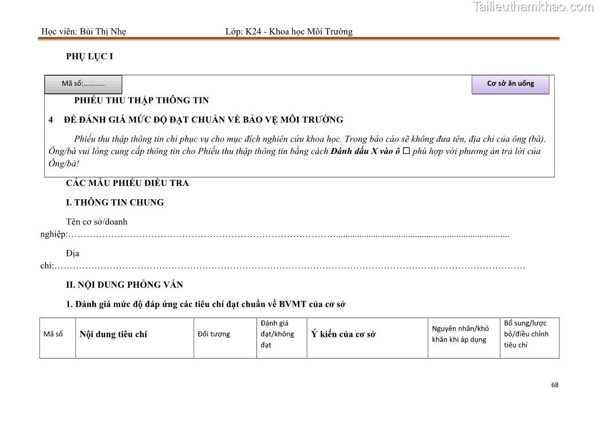This screenshot has width=599, height=423.
Task: Tick the empty checkbox symbol in the instructions
Action: click(x=406, y=151)
